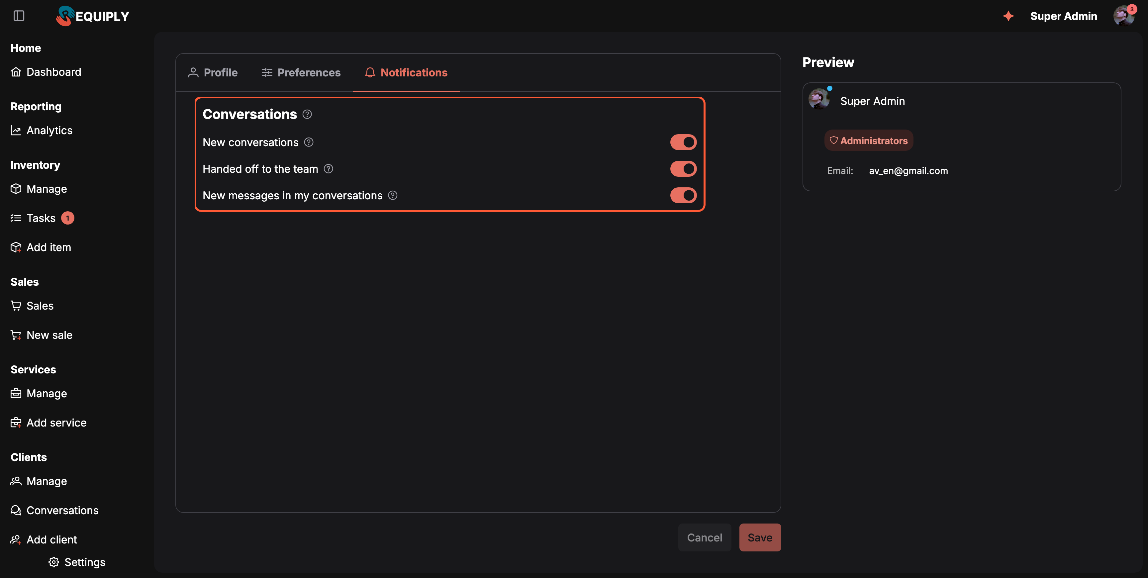Screen dimensions: 1148x578
Task: Open the Super Admin avatar menu
Action: [1123, 16]
